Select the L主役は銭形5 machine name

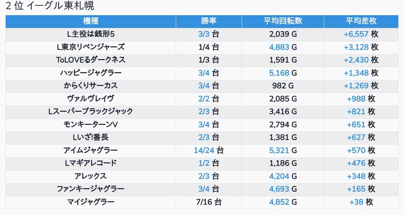click(x=91, y=34)
